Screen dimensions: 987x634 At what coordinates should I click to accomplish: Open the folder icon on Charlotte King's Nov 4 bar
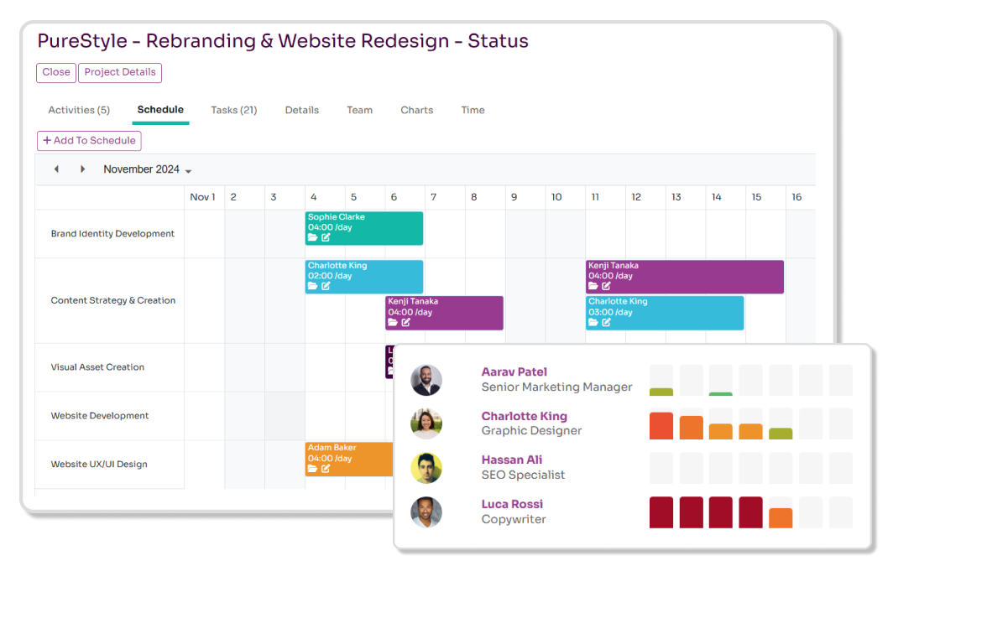[313, 286]
